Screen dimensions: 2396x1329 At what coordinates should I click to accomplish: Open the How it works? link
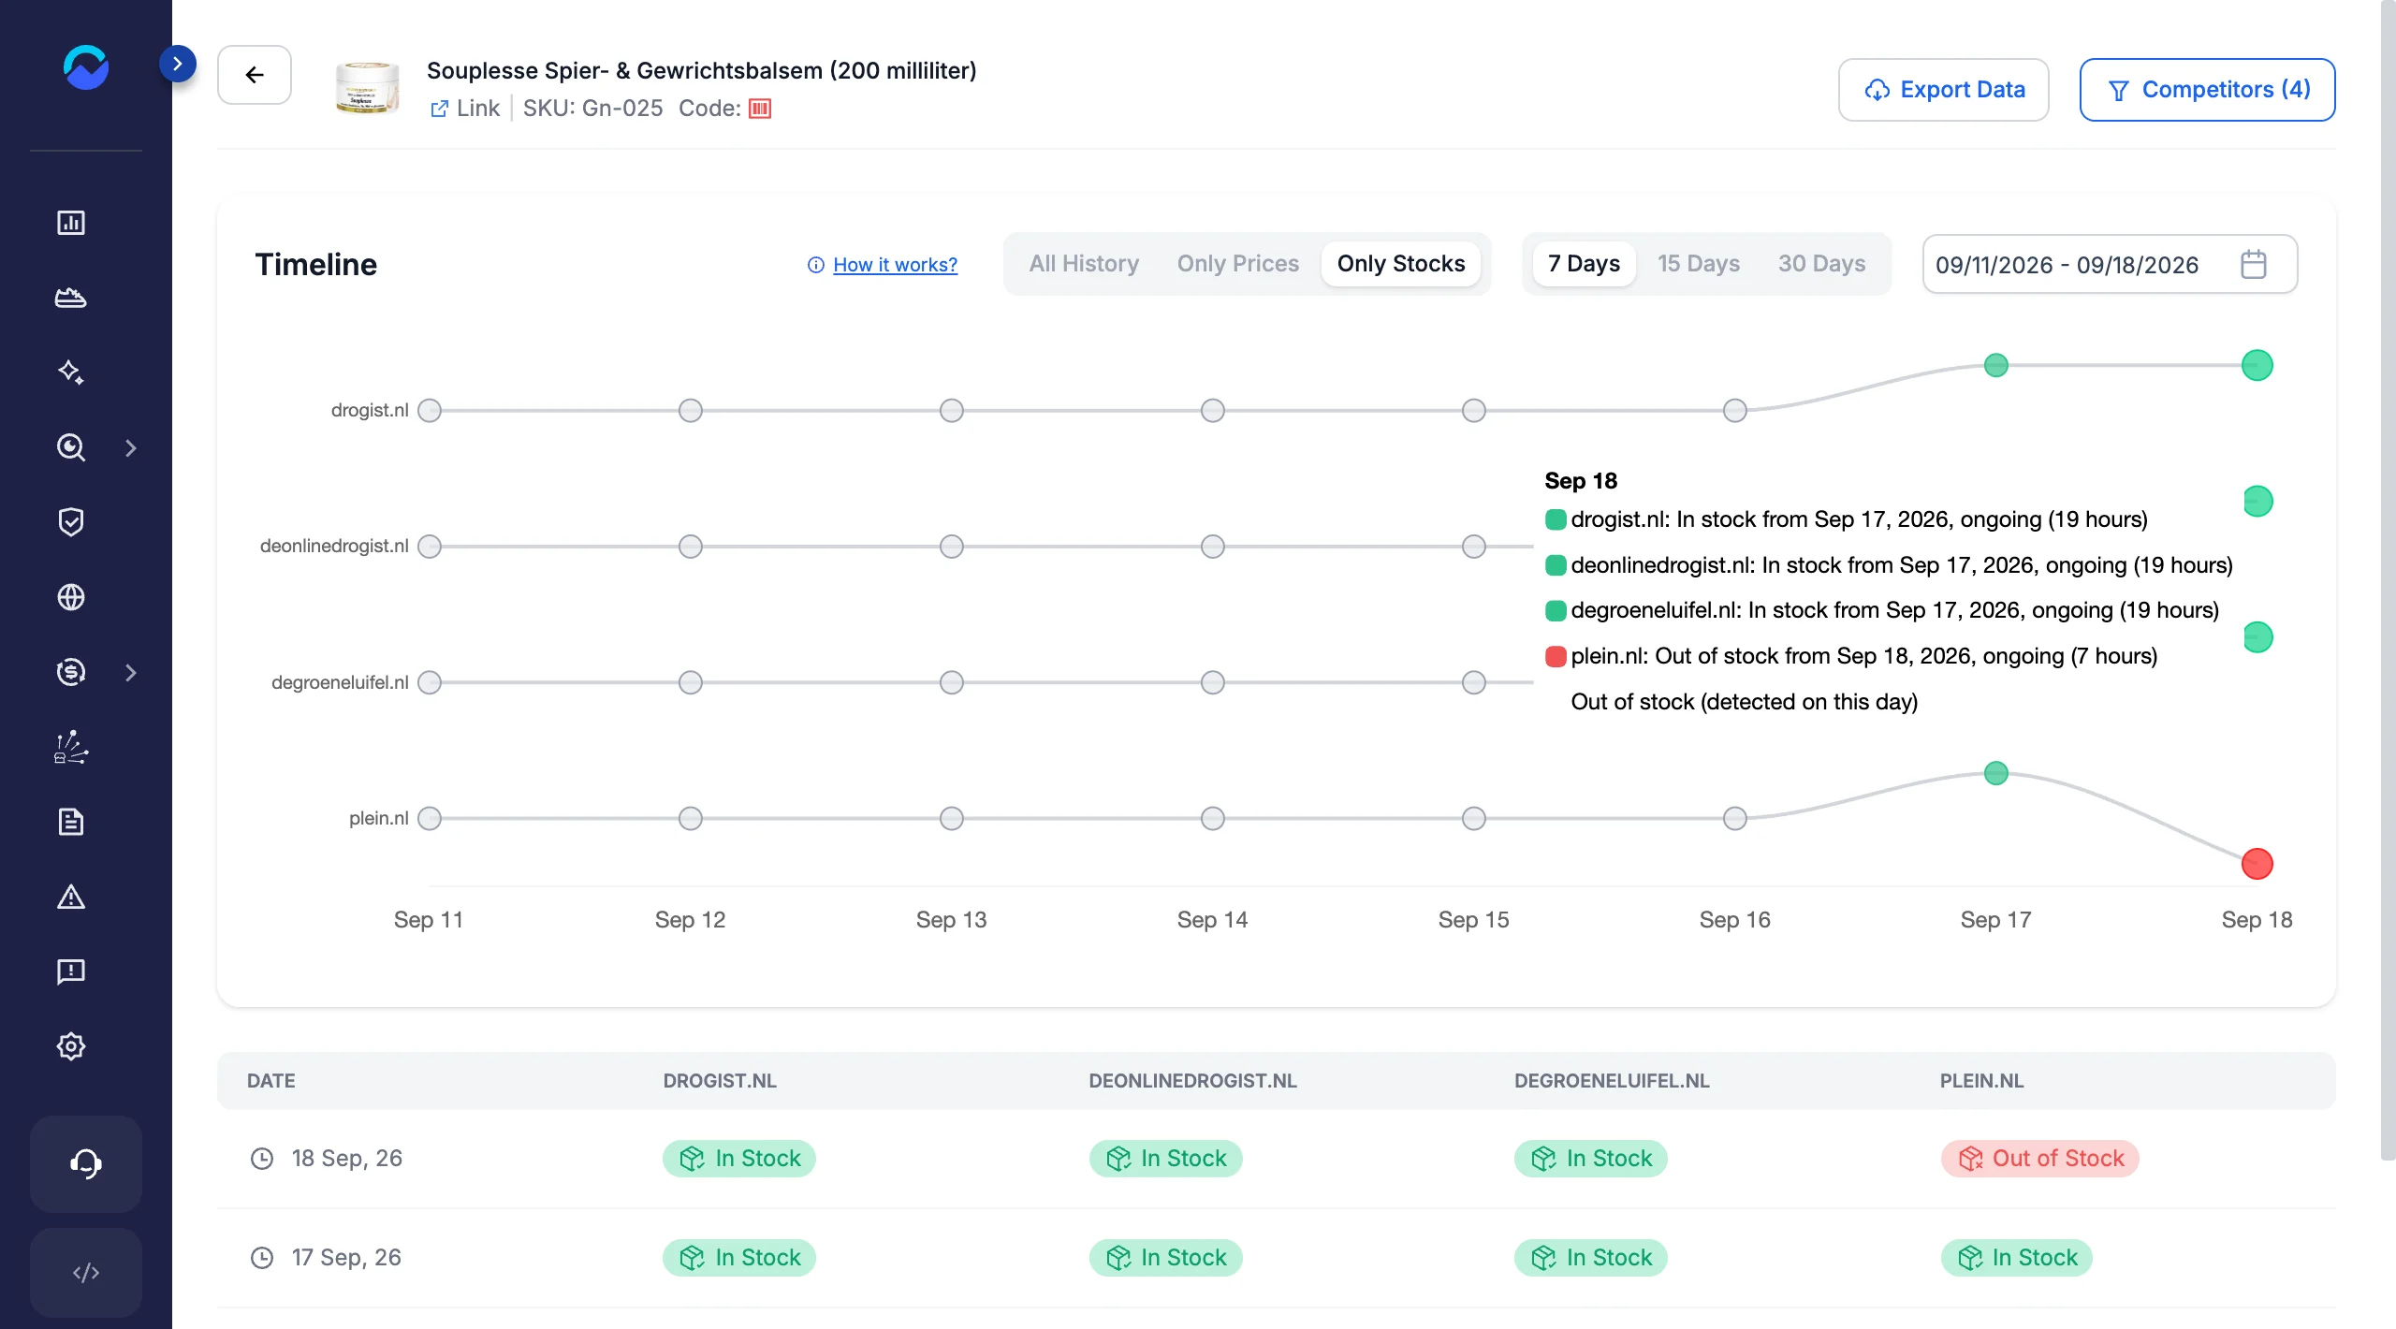895,265
